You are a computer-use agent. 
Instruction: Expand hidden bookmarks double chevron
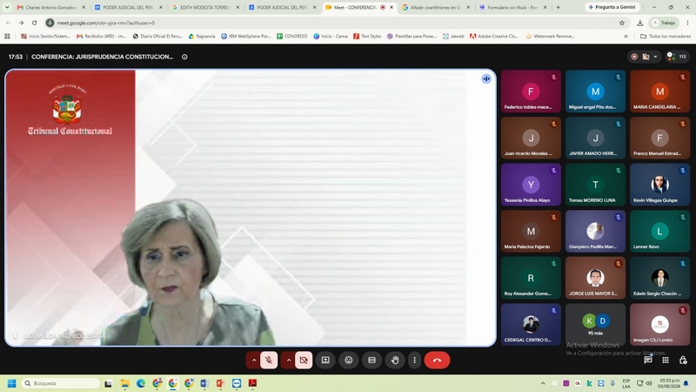[x=626, y=36]
